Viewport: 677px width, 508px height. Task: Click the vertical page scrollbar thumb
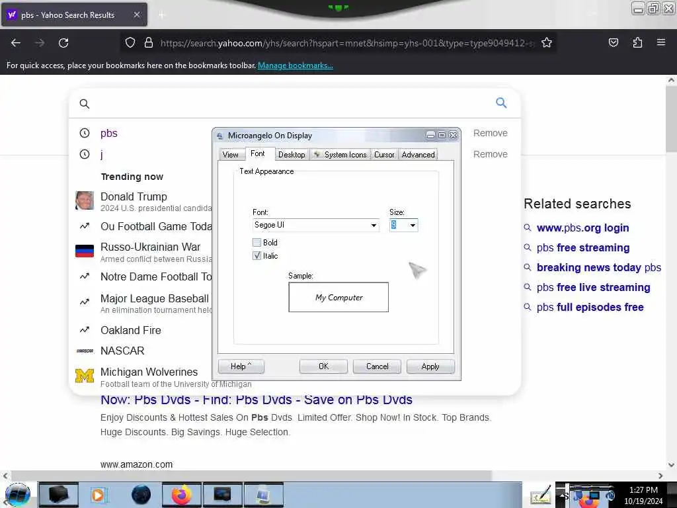671,119
